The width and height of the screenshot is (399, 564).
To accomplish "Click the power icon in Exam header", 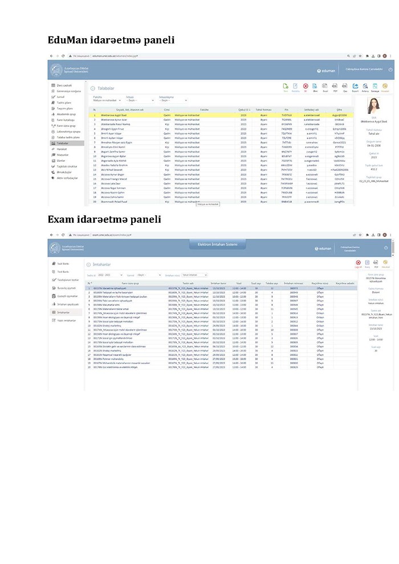I will (x=386, y=248).
